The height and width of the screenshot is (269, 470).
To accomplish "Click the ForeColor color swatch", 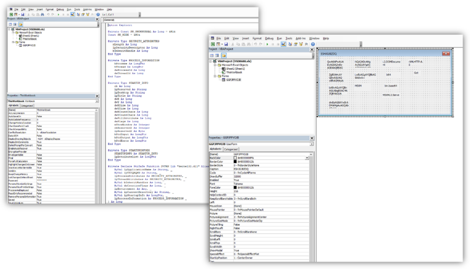I will pyautogui.click(x=235, y=187).
